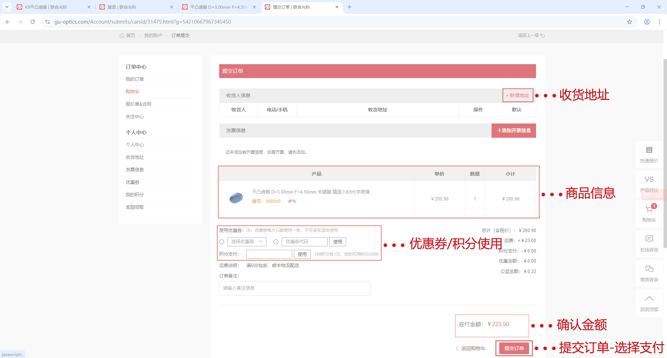Click the 新增地址 add address button
Image resolution: width=667 pixels, height=358 pixels.
click(x=517, y=95)
